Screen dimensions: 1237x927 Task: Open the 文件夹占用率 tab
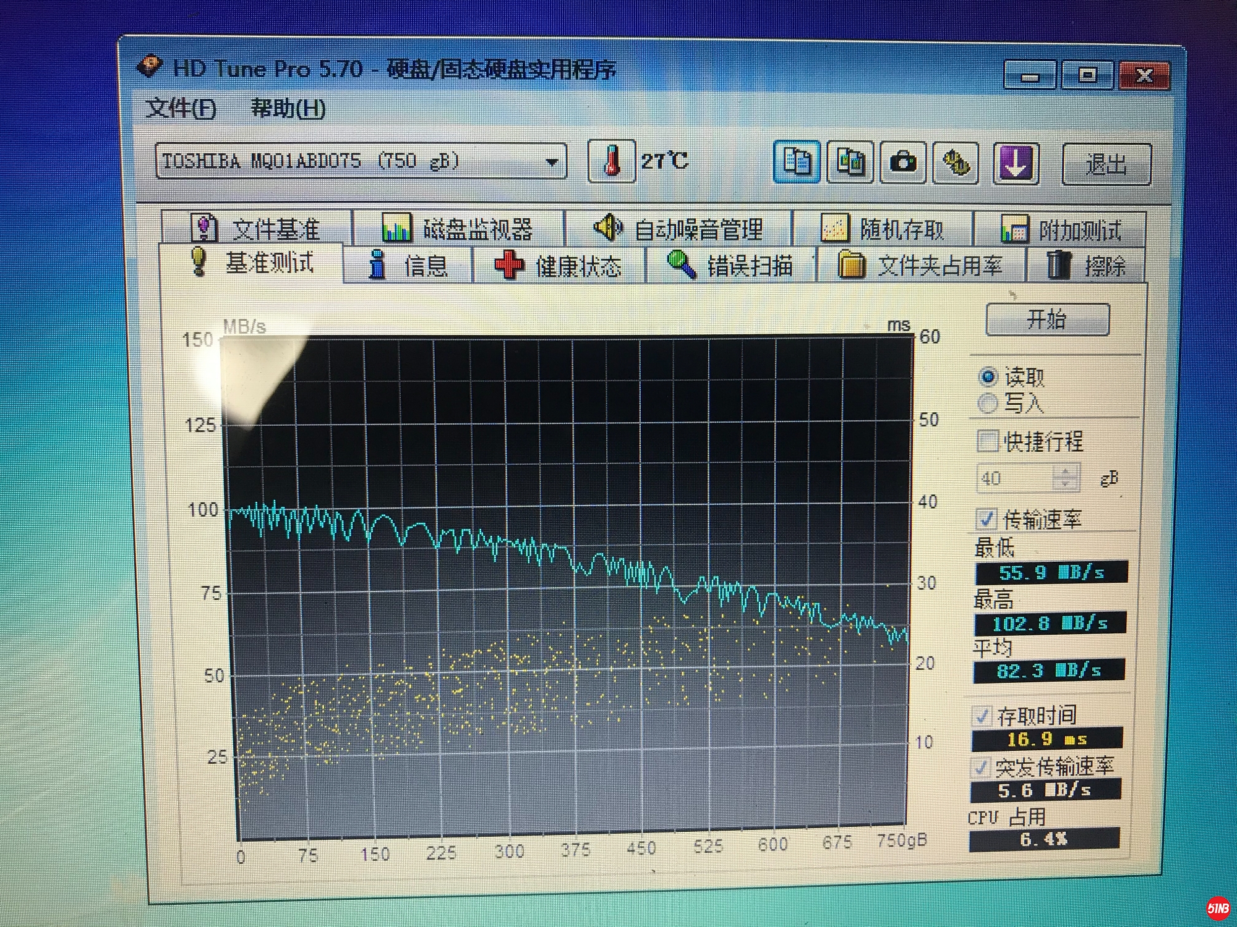coord(920,266)
